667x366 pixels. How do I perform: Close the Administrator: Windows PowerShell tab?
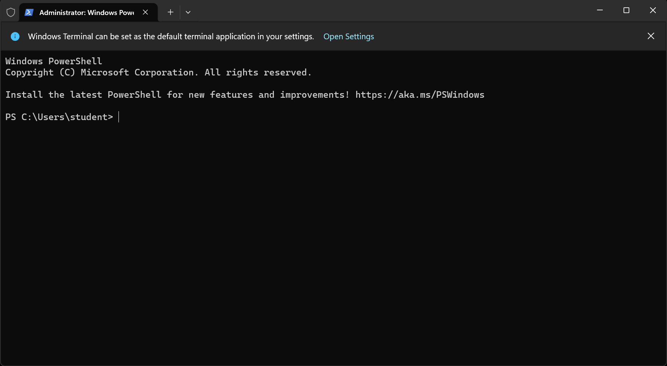click(x=145, y=12)
